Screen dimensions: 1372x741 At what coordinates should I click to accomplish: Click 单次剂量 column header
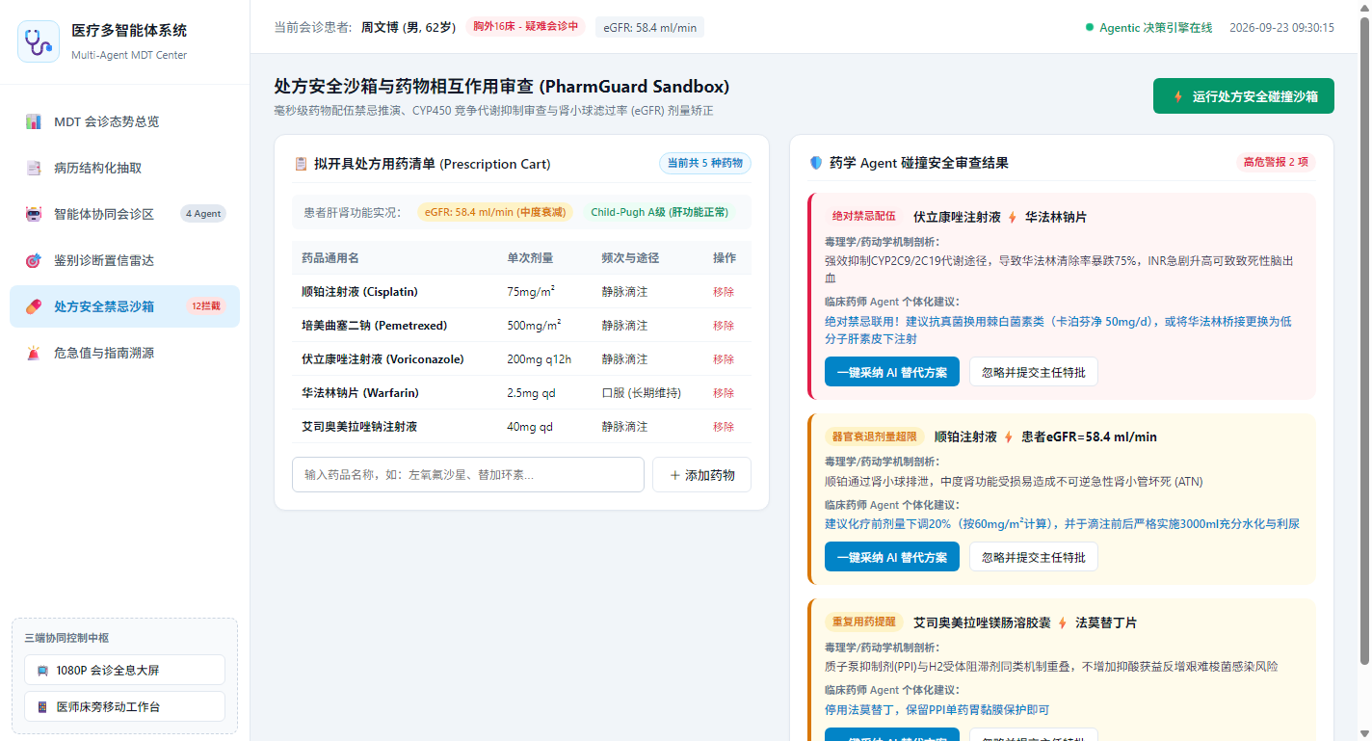click(531, 258)
